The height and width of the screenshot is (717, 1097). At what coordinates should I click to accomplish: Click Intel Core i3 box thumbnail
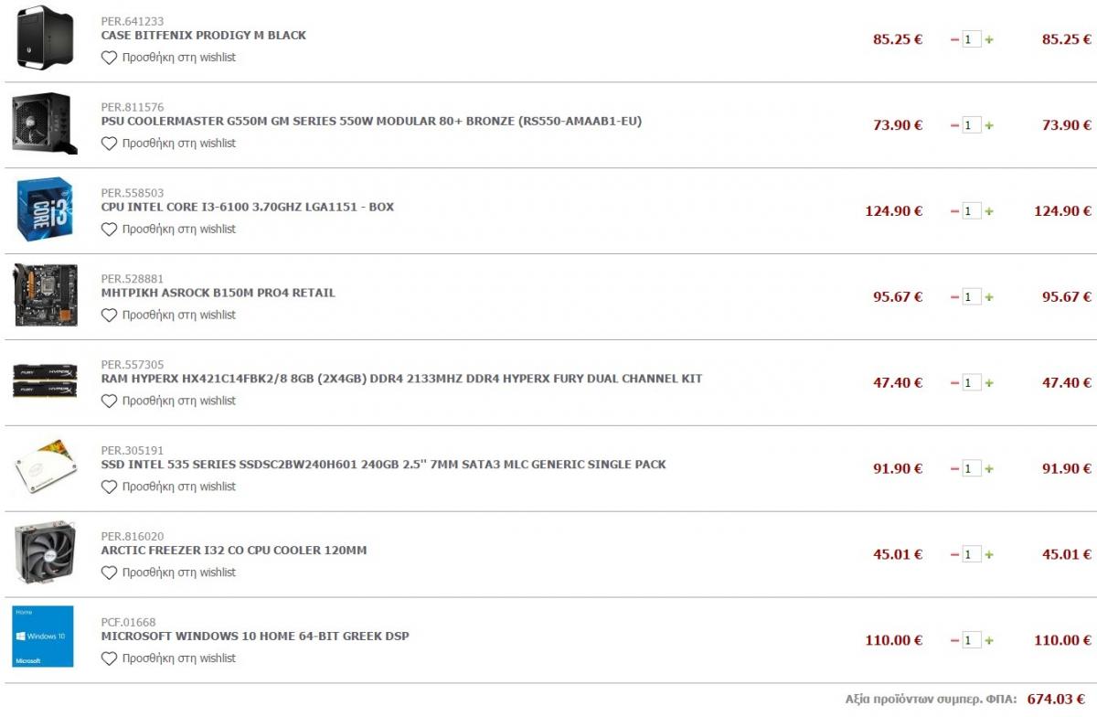[45, 209]
